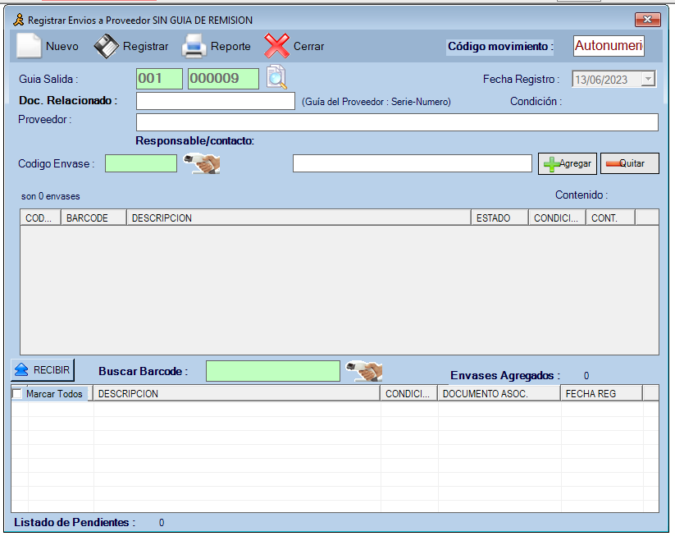
Task: Click the Doc. Relacionado input field
Action: point(216,101)
